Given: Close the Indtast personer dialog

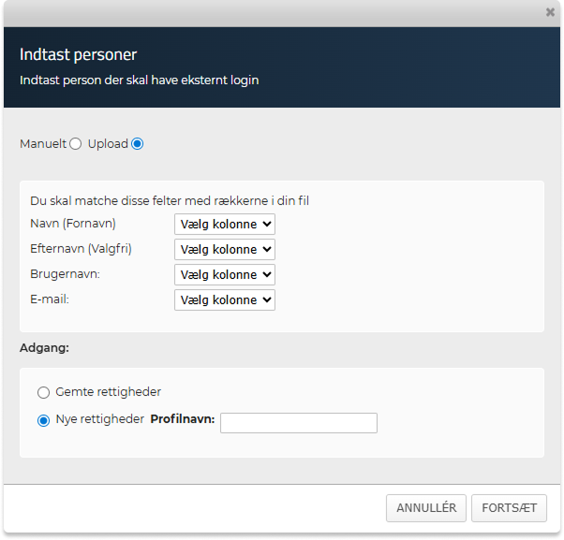Looking at the screenshot, I should point(550,12).
